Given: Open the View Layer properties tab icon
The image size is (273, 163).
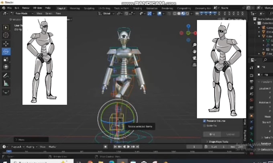Looking at the screenshot, I should pyautogui.click(x=251, y=88).
